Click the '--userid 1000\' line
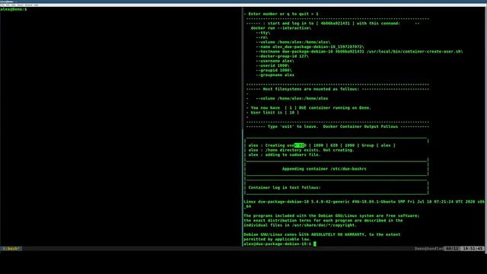Viewport: 487px width, 274px height. coord(272,65)
